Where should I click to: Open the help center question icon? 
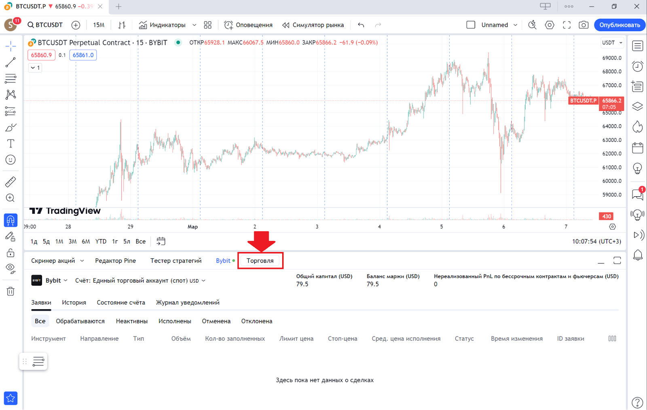coord(638,402)
